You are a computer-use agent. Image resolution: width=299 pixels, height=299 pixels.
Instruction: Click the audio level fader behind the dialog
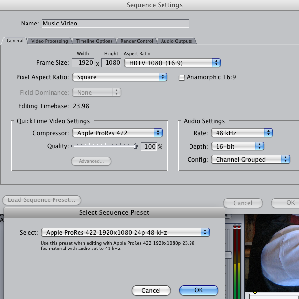point(228,255)
